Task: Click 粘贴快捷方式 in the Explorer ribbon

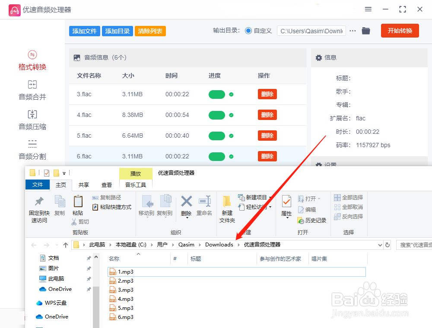Action: pyautogui.click(x=111, y=207)
